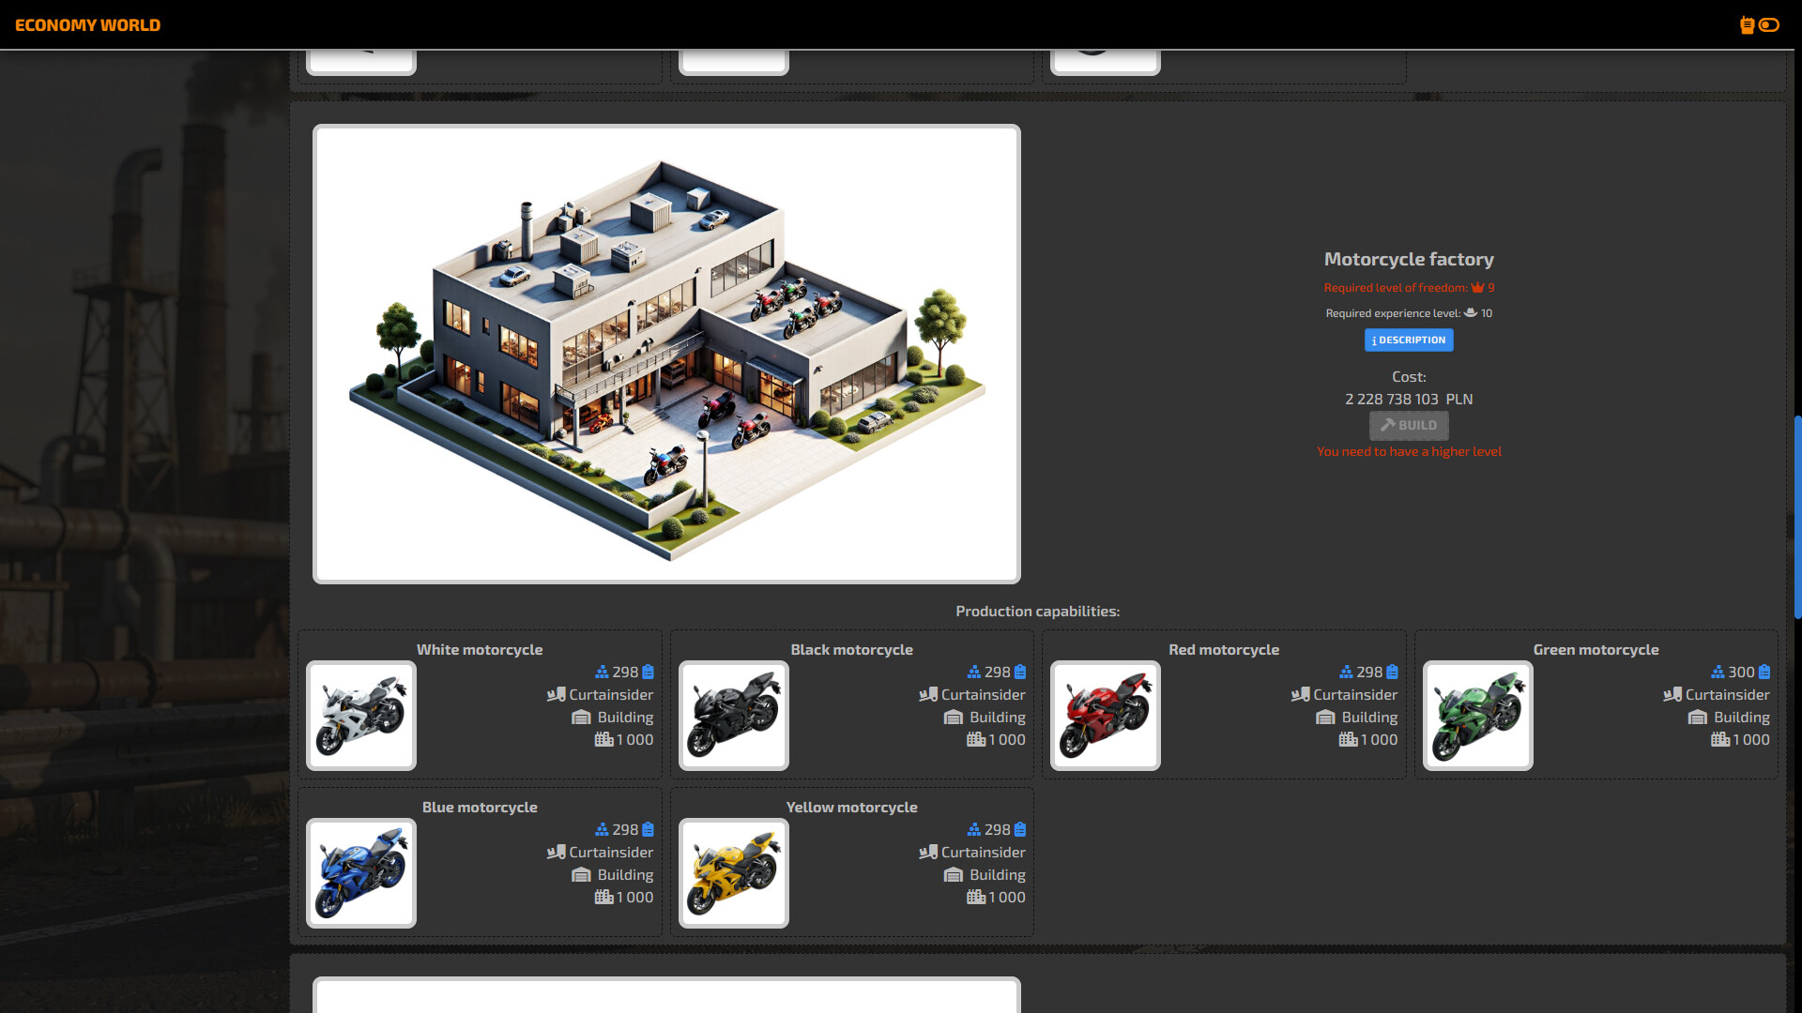1802x1013 pixels.
Task: Select the Black motorcycle thumbnail
Action: (x=733, y=716)
